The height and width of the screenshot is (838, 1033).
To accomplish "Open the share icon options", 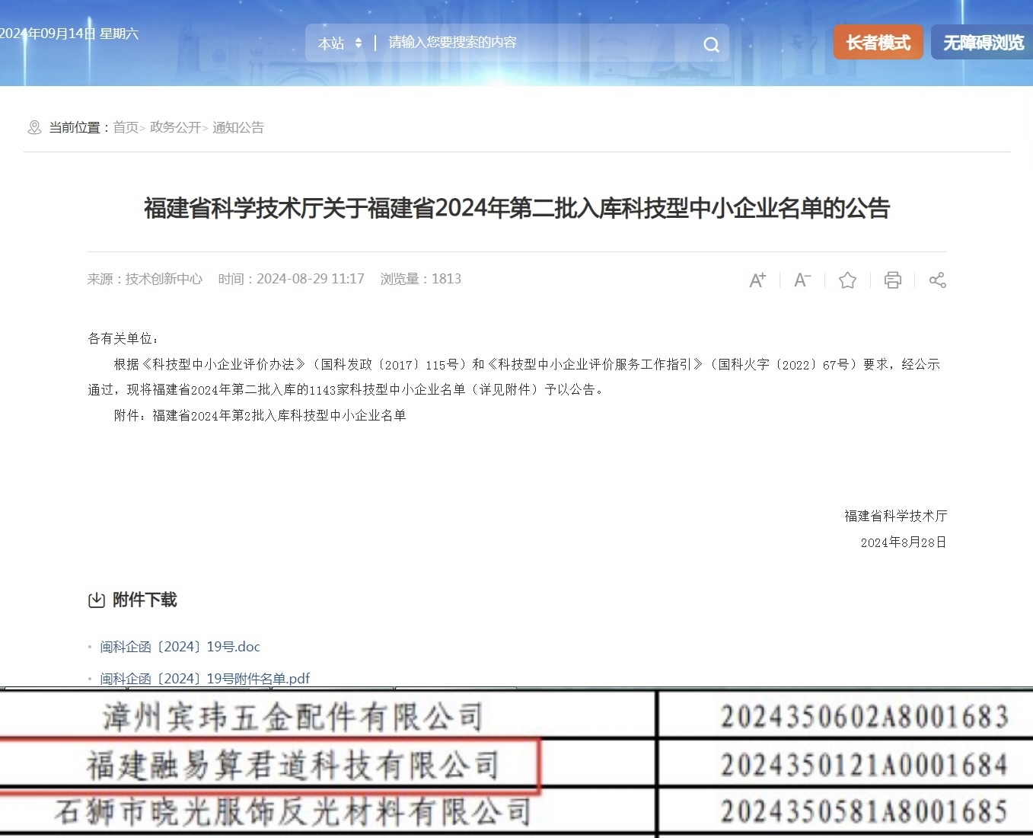I will tap(937, 280).
